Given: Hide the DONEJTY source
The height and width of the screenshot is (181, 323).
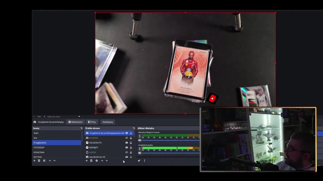Looking at the screenshot, I should tap(127, 147).
